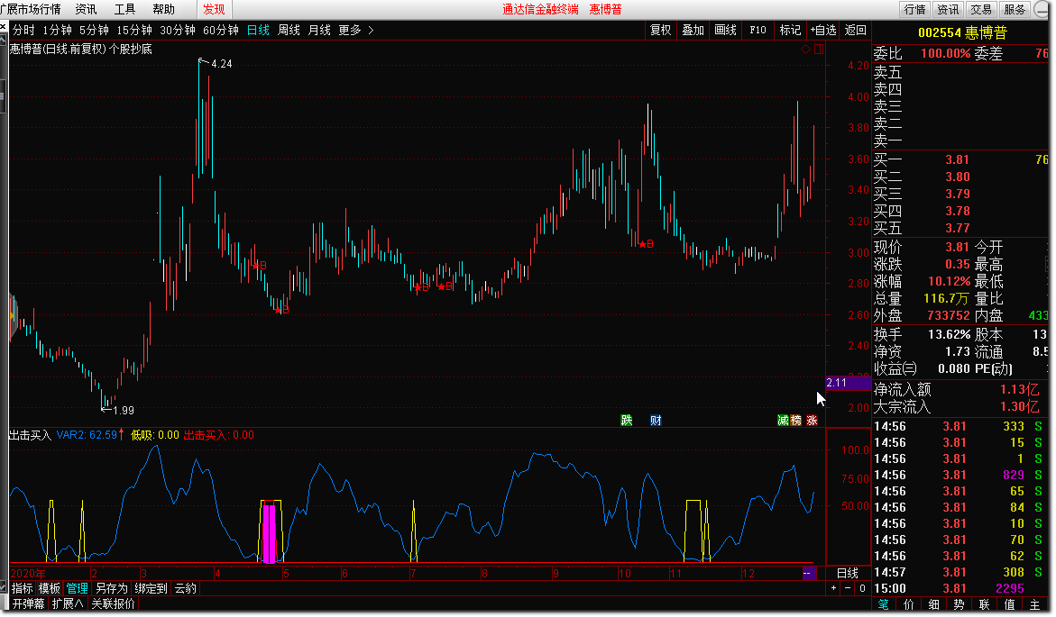Click the green 减 tag on chart

(783, 421)
